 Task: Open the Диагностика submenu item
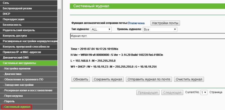pyautogui.click(x=29, y=74)
